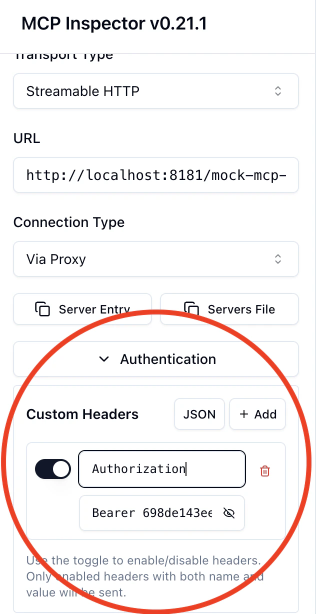Switch Custom Headers to JSON view
Viewport: 316px width, 614px height.
199,414
